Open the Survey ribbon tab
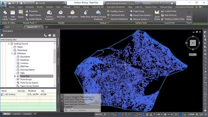Image resolution: width=208 pixels, height=117 pixels. coord(86,7)
